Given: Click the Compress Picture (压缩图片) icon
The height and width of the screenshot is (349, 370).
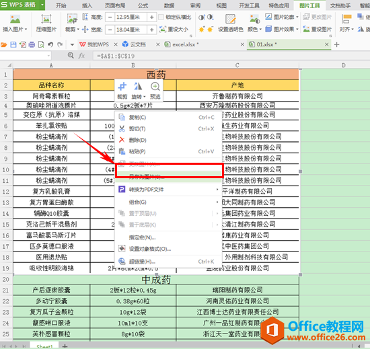Looking at the screenshot, I should click(x=46, y=19).
